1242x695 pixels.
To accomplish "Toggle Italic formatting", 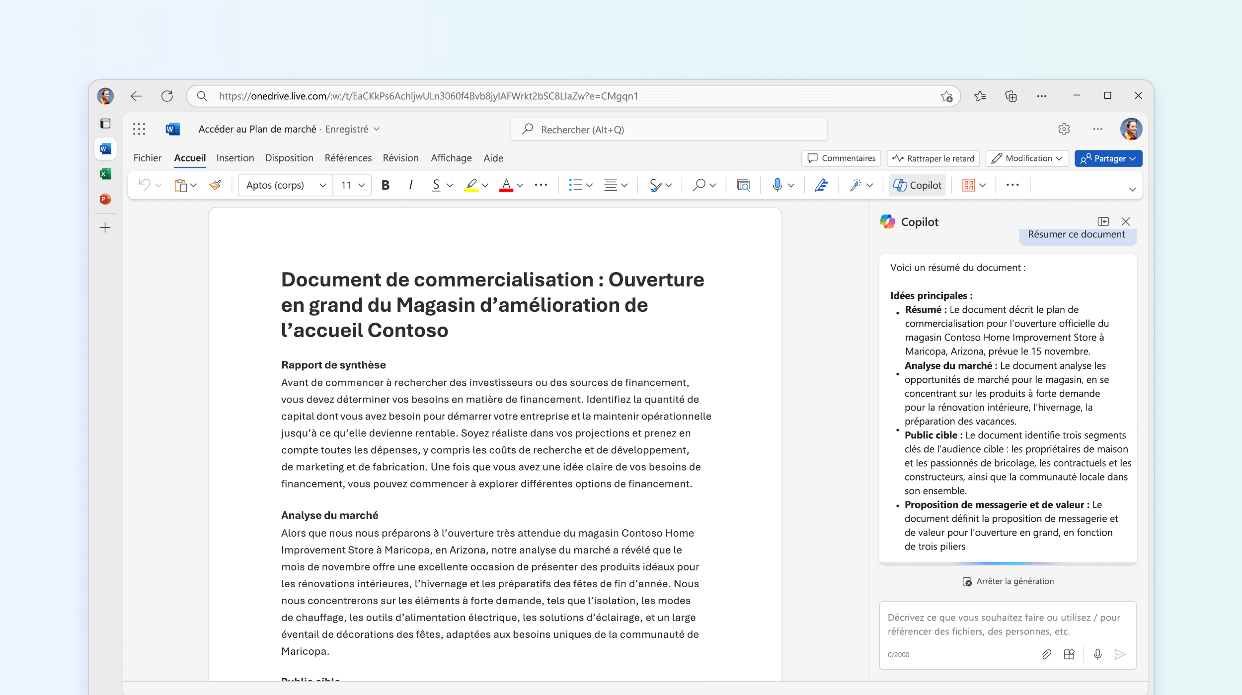I will click(411, 185).
